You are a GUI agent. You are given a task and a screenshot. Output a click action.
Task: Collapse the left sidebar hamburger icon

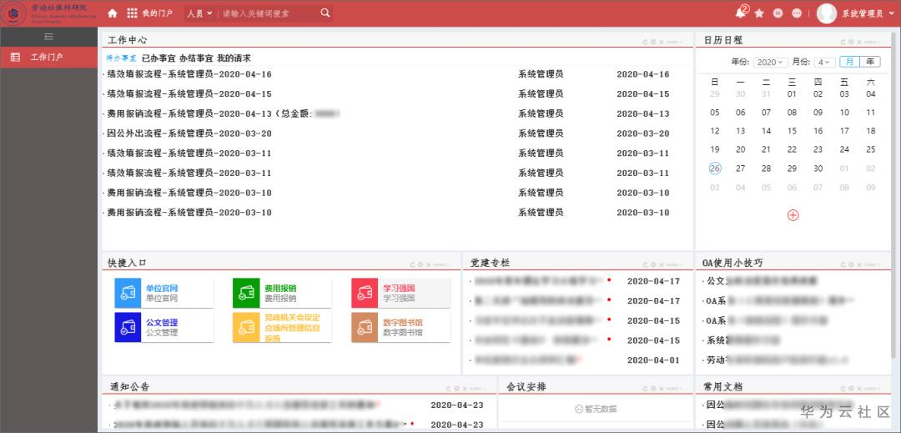coord(49,37)
